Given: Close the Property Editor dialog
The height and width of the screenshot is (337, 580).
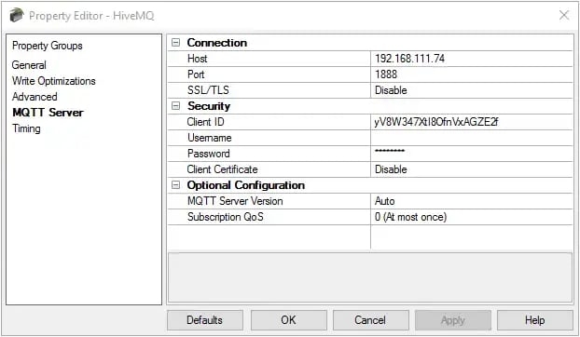Looking at the screenshot, I should (564, 15).
